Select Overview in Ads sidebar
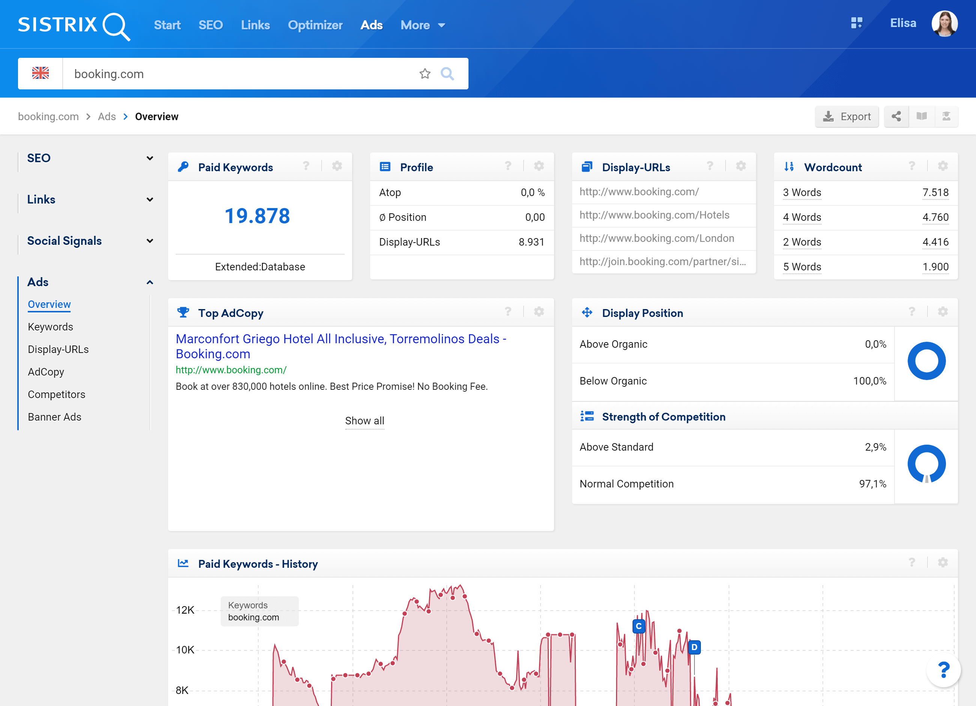The image size is (976, 706). [49, 304]
